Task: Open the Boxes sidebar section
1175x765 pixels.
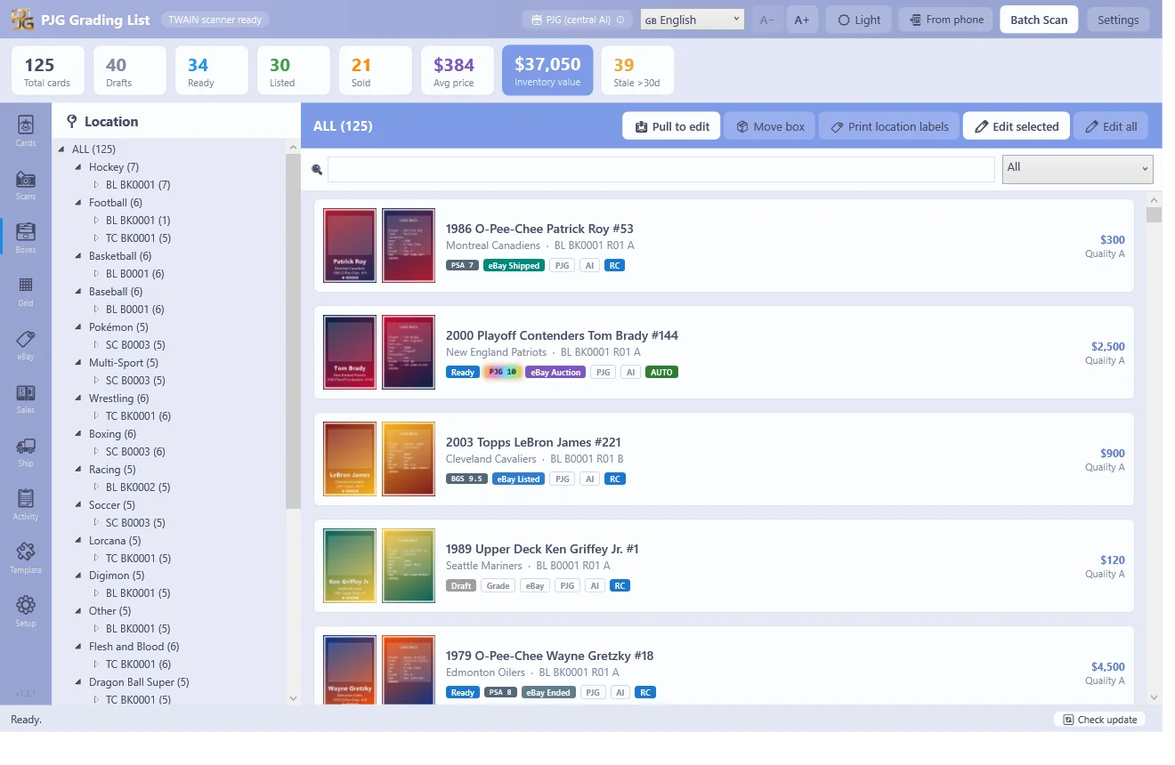Action: [x=26, y=238]
